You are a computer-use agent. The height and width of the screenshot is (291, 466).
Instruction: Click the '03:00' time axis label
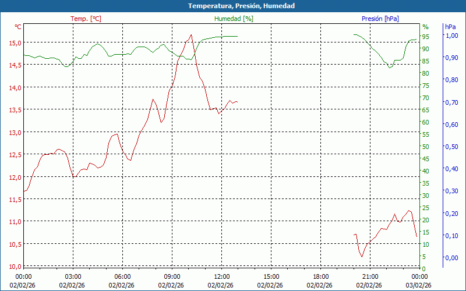[73, 277]
